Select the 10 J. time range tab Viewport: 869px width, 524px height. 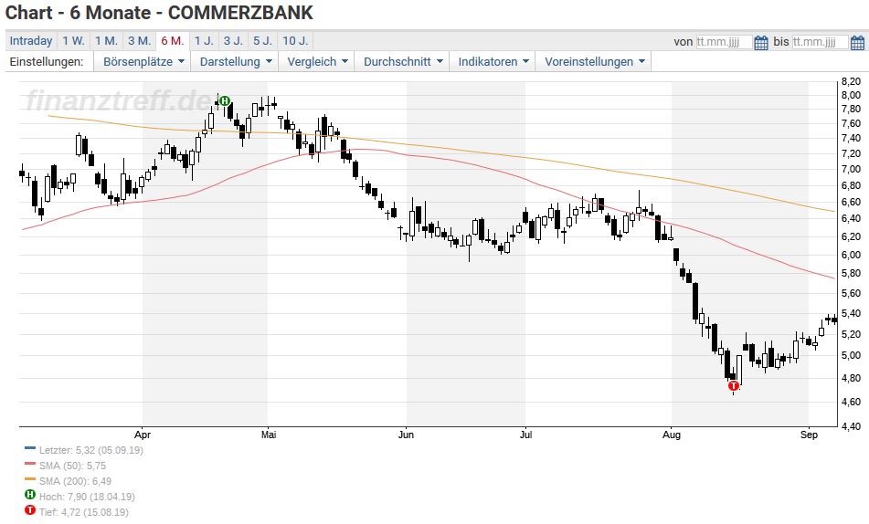[295, 41]
